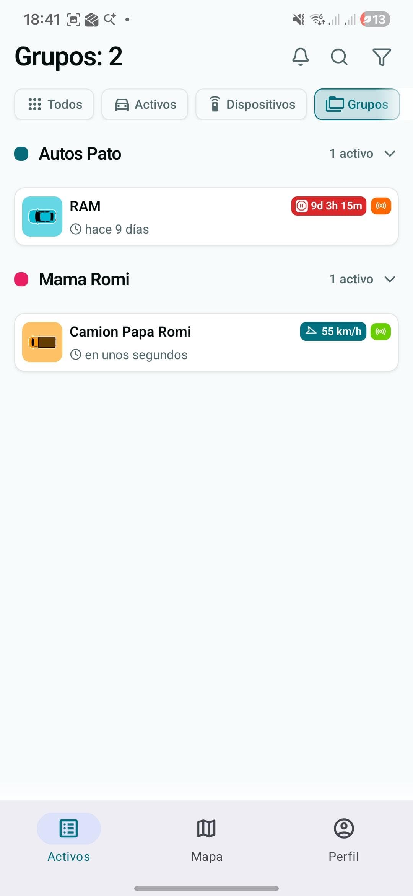Click the 55 km/h speed badge
Viewport: 413px width, 896px height.
click(x=332, y=332)
